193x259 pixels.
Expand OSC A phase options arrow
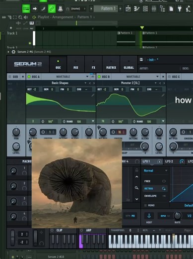coord(93,121)
